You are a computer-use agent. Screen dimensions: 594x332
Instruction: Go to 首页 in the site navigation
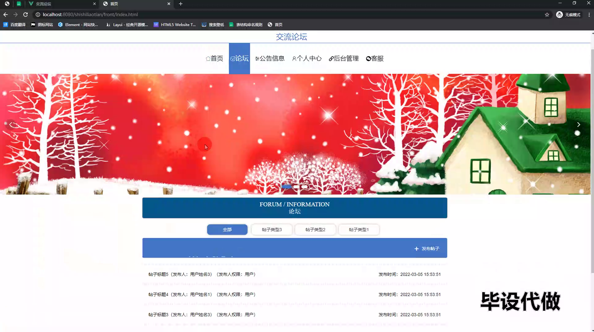pyautogui.click(x=214, y=59)
